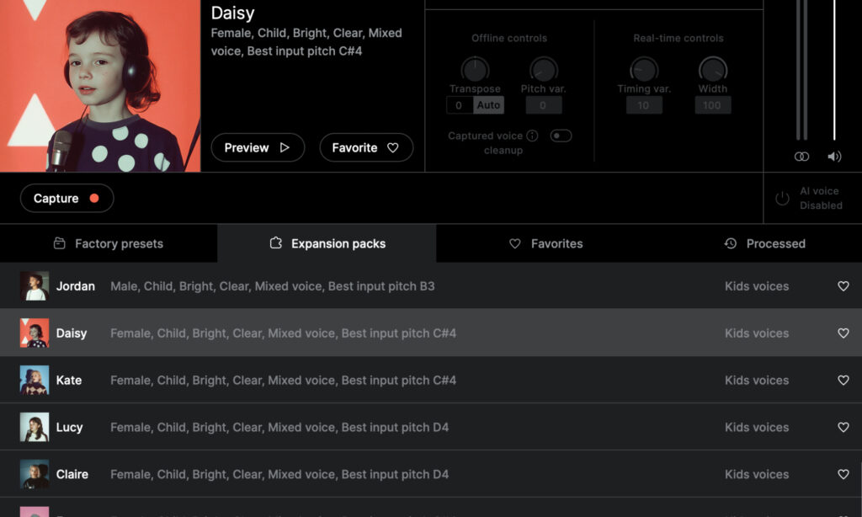The height and width of the screenshot is (517, 862).
Task: Open the Factory presets tab
Action: (109, 244)
